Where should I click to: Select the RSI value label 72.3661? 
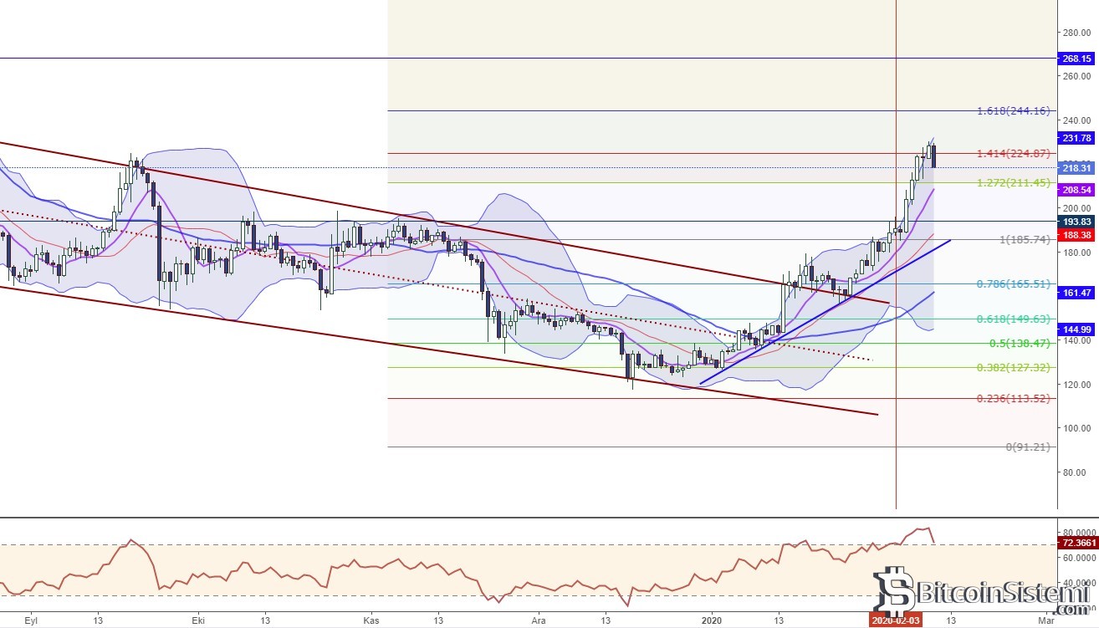click(x=1077, y=543)
